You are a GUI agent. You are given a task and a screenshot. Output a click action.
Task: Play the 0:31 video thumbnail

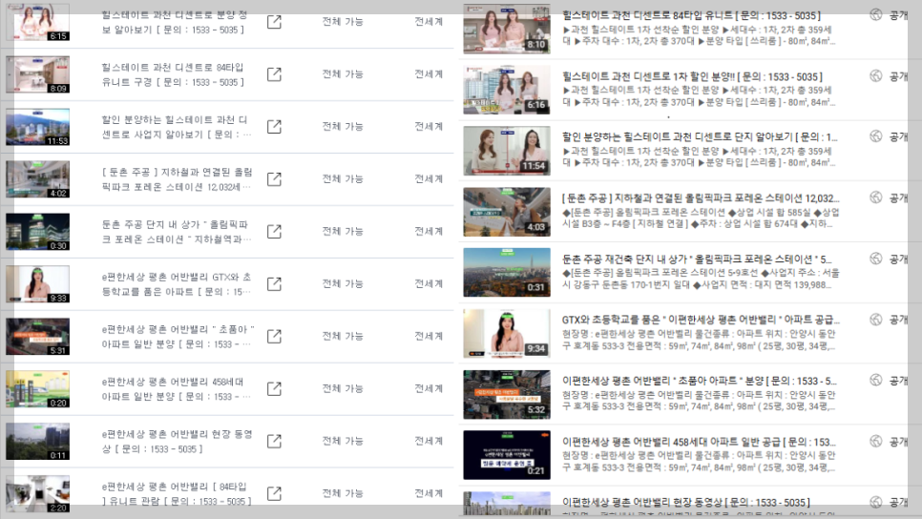(x=507, y=272)
